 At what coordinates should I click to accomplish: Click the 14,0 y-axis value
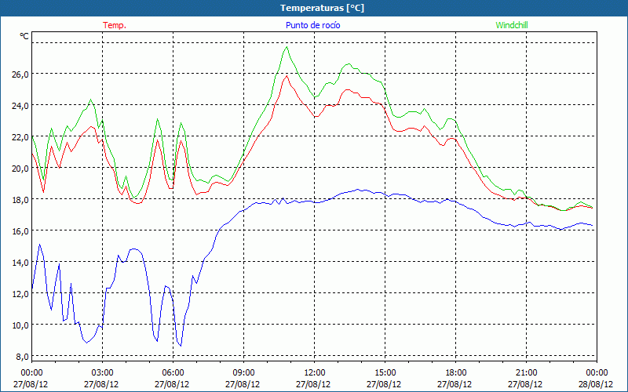(x=20, y=263)
